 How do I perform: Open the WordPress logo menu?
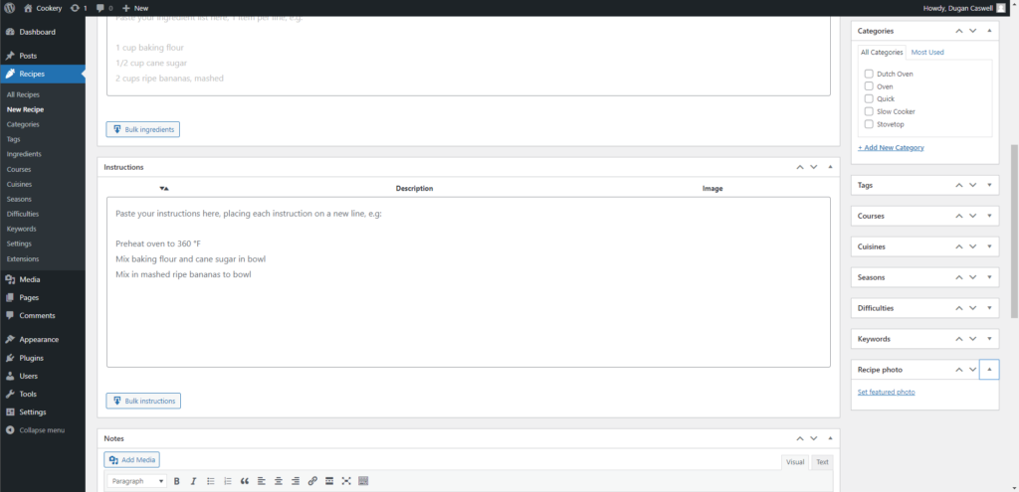[9, 8]
